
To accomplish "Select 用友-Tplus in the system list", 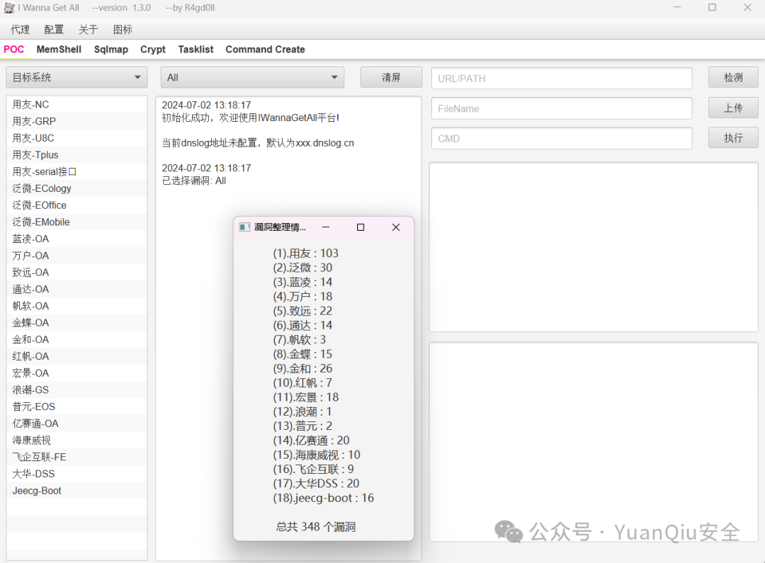I will 76,154.
